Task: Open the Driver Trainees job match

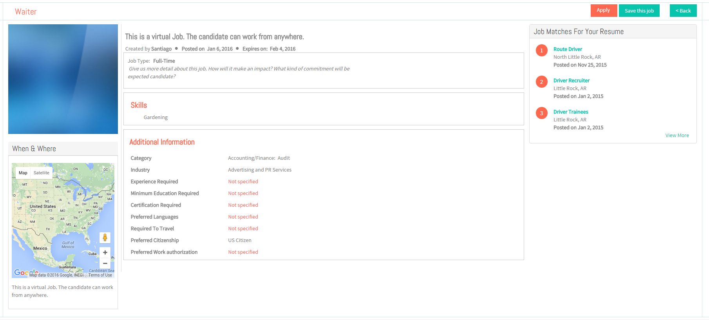Action: pyautogui.click(x=571, y=112)
